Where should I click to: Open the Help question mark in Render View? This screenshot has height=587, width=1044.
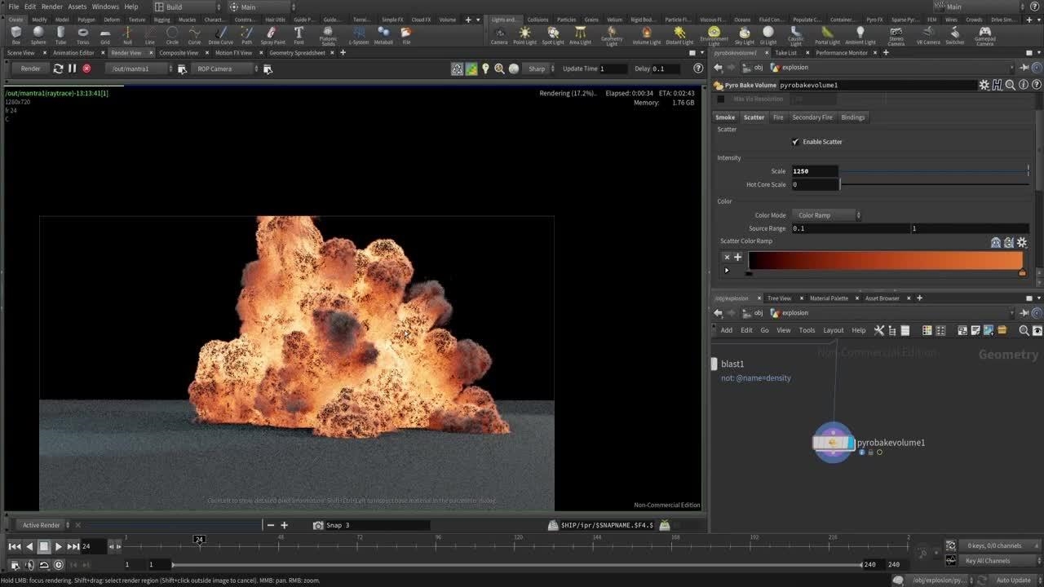[698, 68]
